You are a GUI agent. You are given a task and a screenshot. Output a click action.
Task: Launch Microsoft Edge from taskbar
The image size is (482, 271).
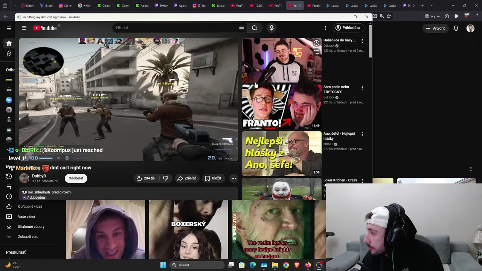coord(253,265)
